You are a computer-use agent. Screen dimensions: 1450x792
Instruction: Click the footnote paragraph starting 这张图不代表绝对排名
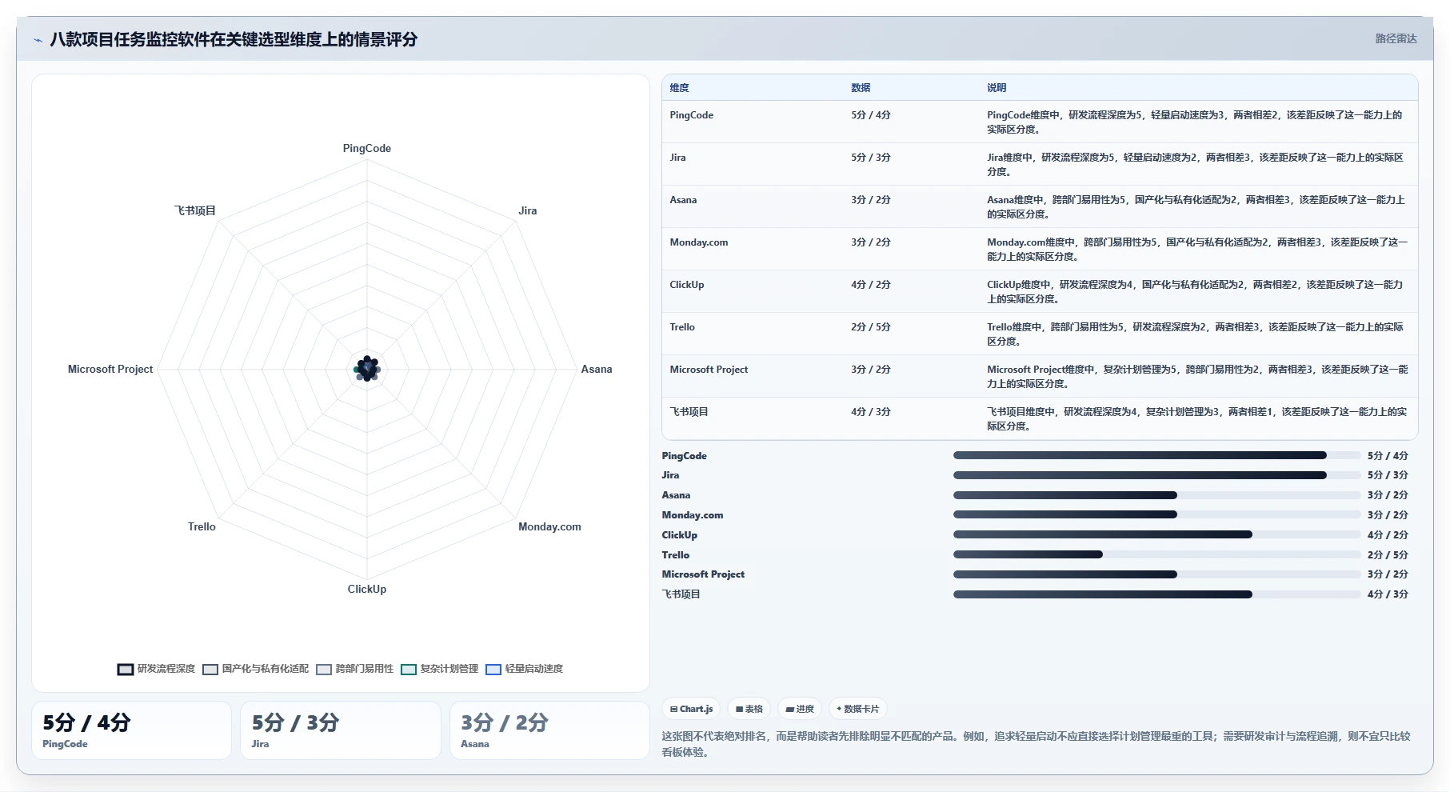click(1036, 744)
